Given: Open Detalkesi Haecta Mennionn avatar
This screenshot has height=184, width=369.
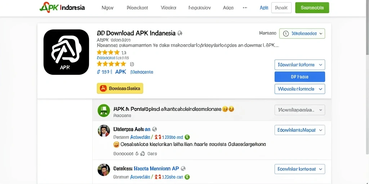Looking at the screenshot, I should click(x=104, y=170).
